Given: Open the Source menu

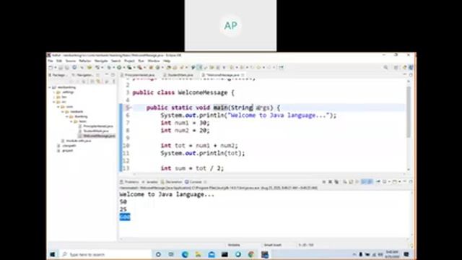Looking at the screenshot, I should pos(71,61).
